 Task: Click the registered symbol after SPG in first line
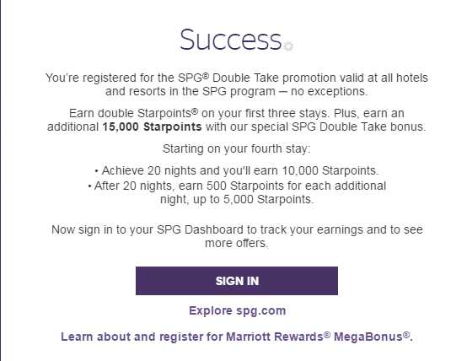(206, 76)
